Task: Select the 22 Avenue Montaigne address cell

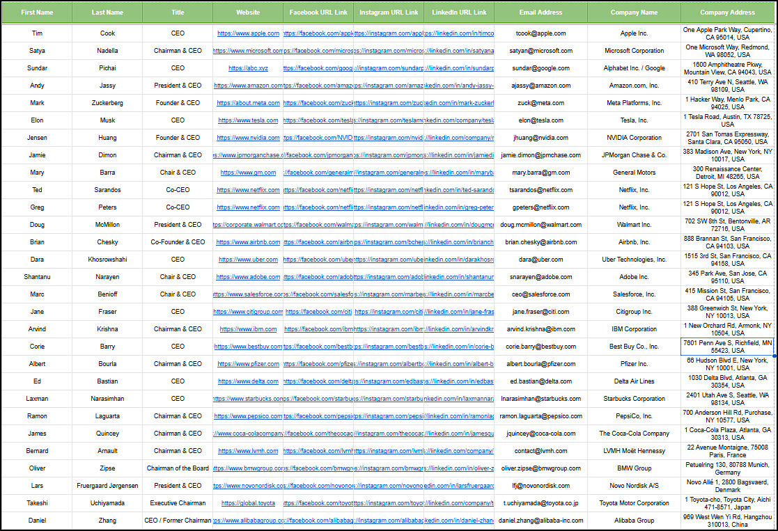Action: pos(727,451)
